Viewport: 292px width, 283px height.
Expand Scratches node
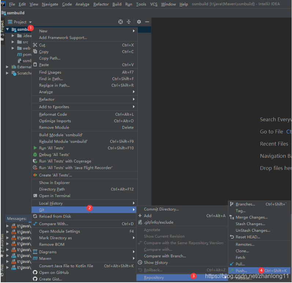point(7,73)
